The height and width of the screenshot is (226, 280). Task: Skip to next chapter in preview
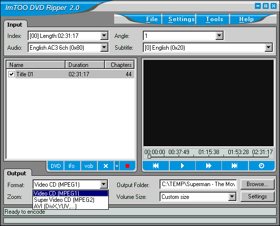click(235, 166)
